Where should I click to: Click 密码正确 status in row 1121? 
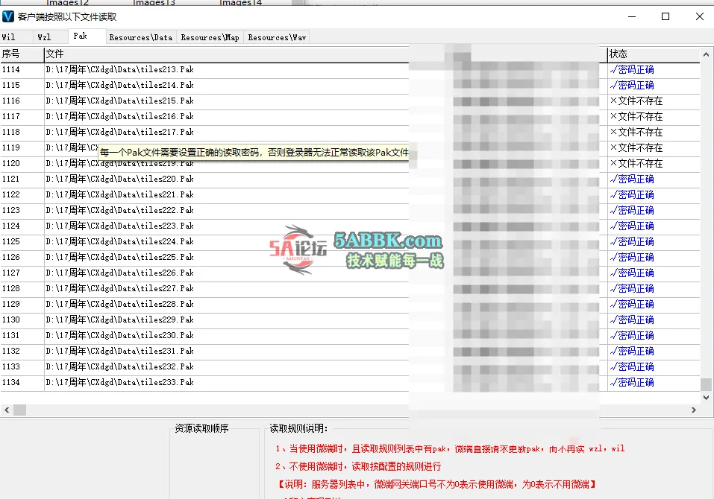pyautogui.click(x=632, y=179)
